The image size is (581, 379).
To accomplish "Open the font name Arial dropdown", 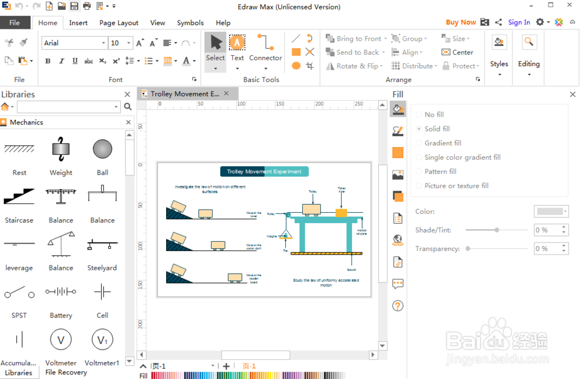I will point(103,43).
